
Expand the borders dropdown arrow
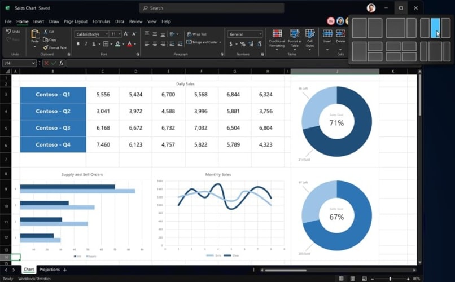pyautogui.click(x=111, y=44)
